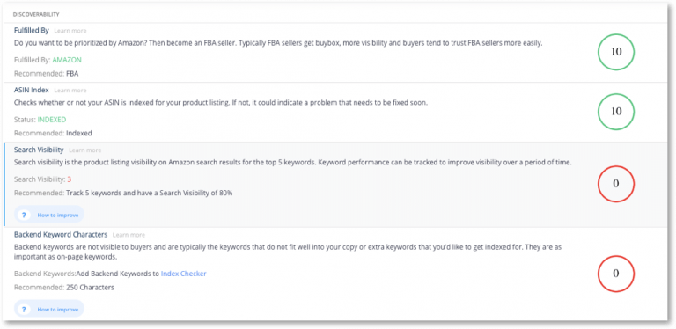The height and width of the screenshot is (329, 676).
Task: Click Learn more next to ASIN Index
Action: [70, 91]
